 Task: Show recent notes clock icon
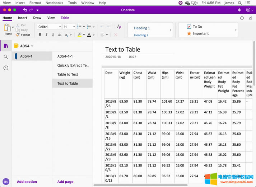point(6,68)
